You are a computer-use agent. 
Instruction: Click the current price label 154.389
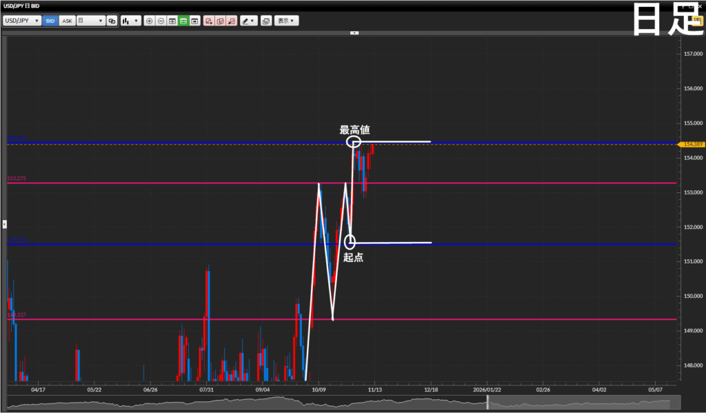(x=692, y=144)
